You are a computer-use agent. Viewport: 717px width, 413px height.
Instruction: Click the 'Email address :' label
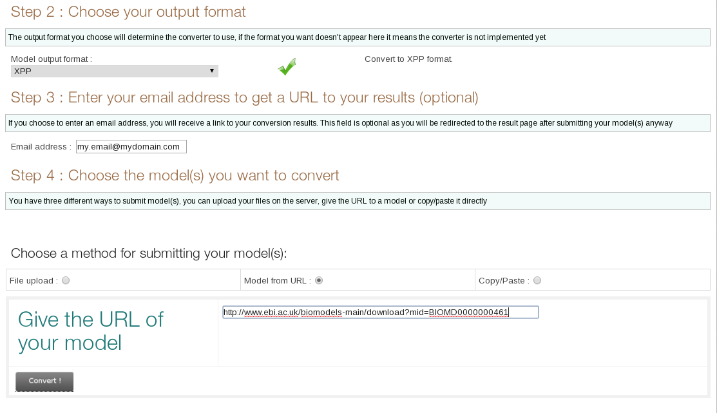(41, 147)
